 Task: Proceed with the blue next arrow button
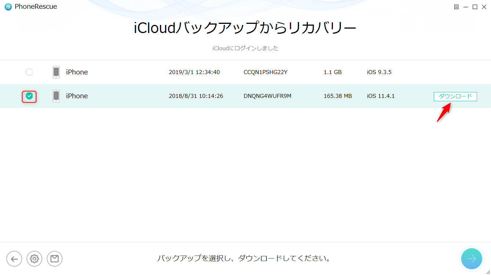click(472, 258)
